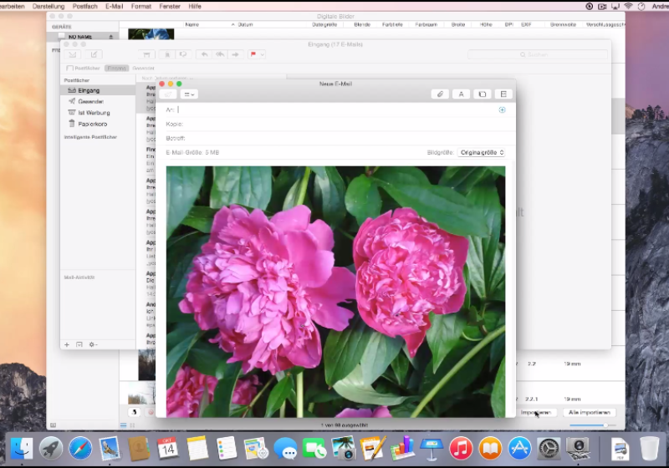Delete message trash icon in the Mail toolbar
The width and height of the screenshot is (669, 468).
click(x=167, y=54)
